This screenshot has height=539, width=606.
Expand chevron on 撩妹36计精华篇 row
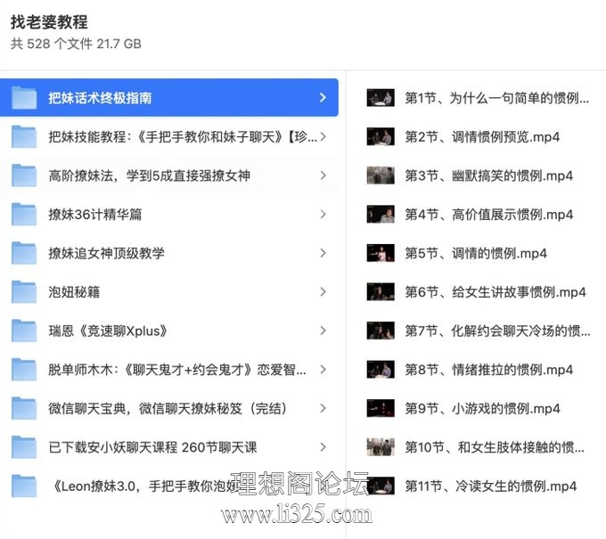coord(323,215)
